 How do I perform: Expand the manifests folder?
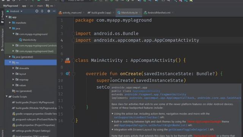[x=10, y=22]
